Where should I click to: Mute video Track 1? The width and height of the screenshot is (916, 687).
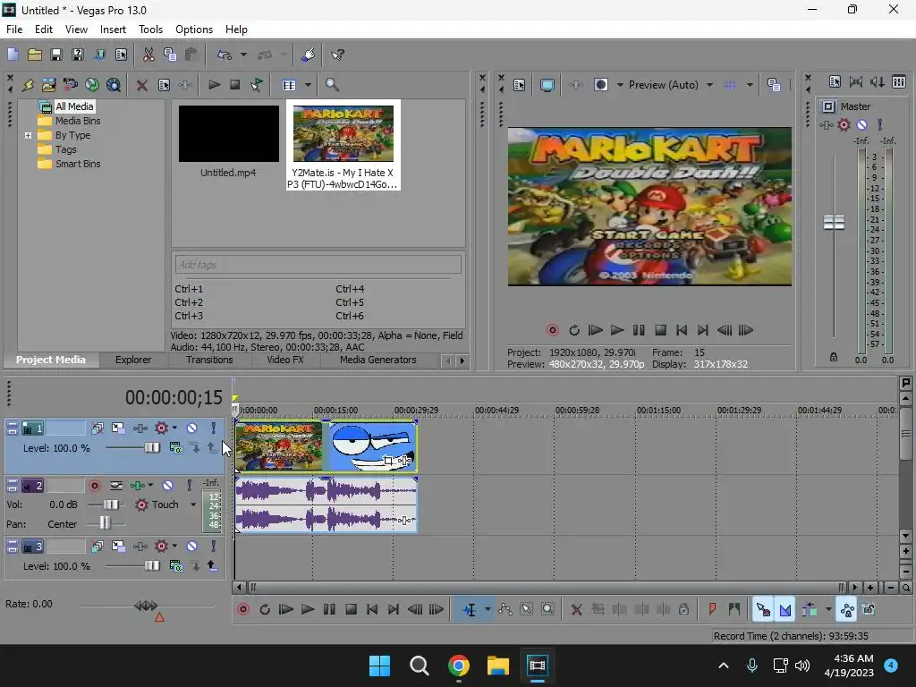(191, 428)
